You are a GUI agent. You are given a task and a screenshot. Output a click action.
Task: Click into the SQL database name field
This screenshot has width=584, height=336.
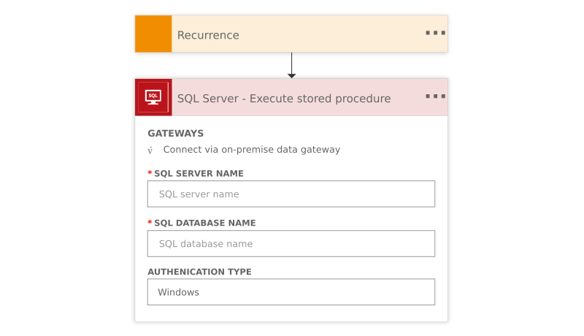point(291,243)
